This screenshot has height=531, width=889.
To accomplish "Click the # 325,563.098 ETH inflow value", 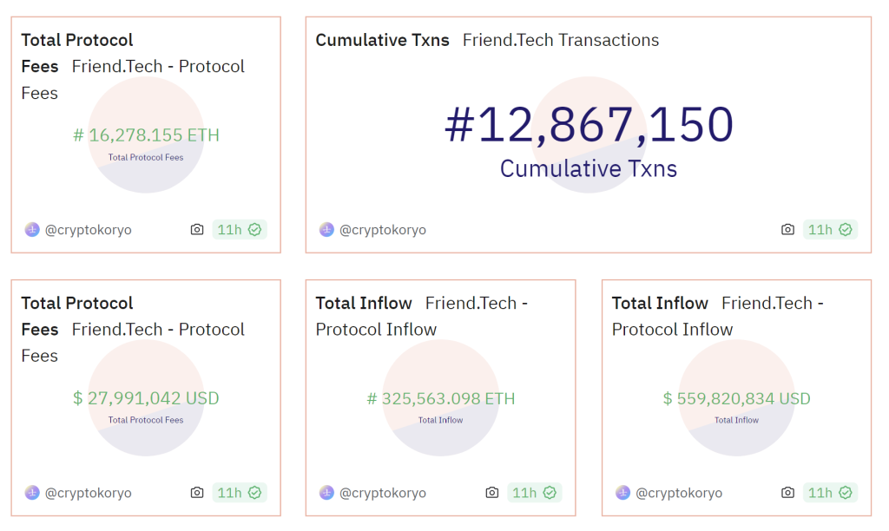I will [x=441, y=398].
